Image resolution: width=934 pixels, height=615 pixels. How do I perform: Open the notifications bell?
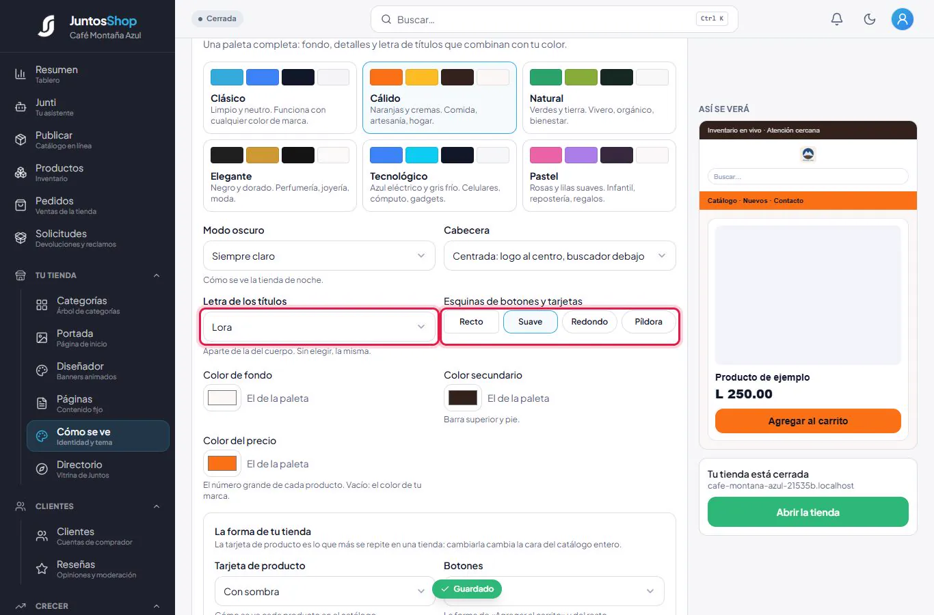[x=837, y=19]
